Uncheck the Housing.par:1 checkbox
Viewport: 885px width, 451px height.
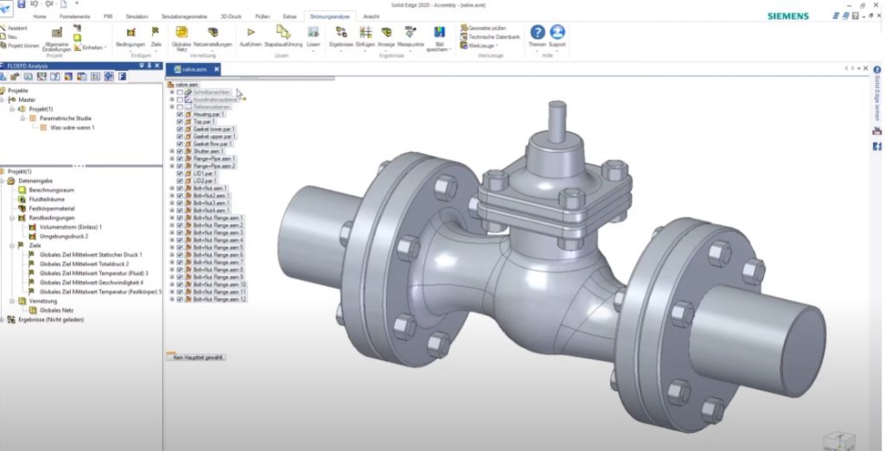point(180,114)
